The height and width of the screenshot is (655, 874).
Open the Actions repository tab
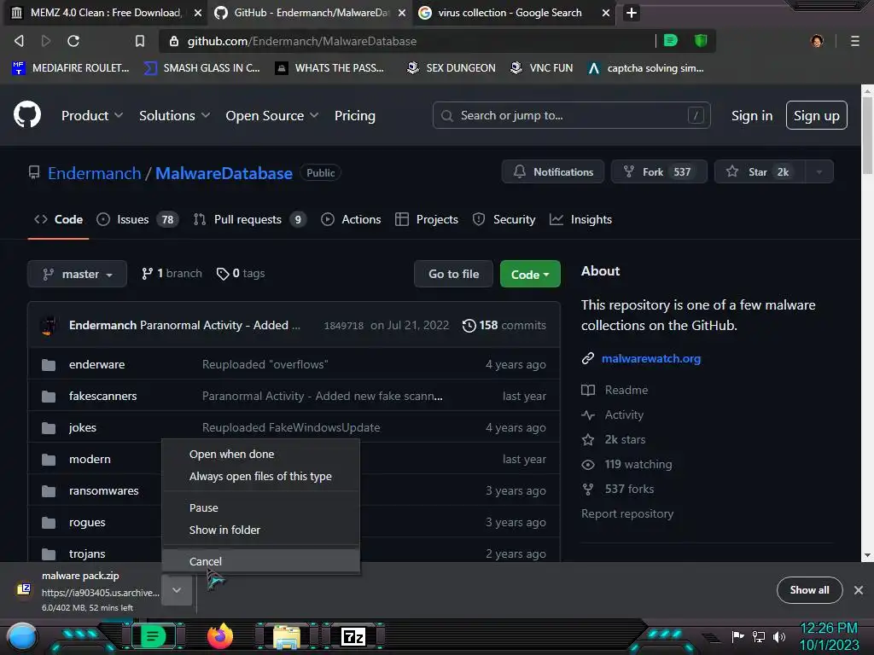[351, 219]
